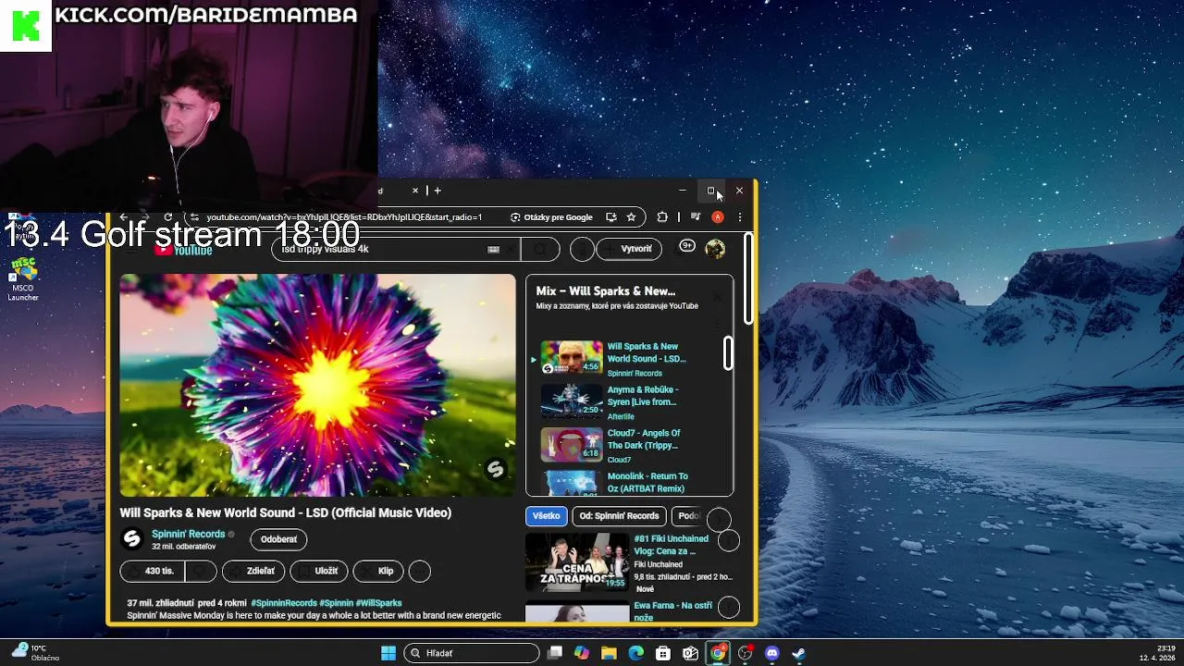Click the #SpinninRecords hashtag

point(284,603)
